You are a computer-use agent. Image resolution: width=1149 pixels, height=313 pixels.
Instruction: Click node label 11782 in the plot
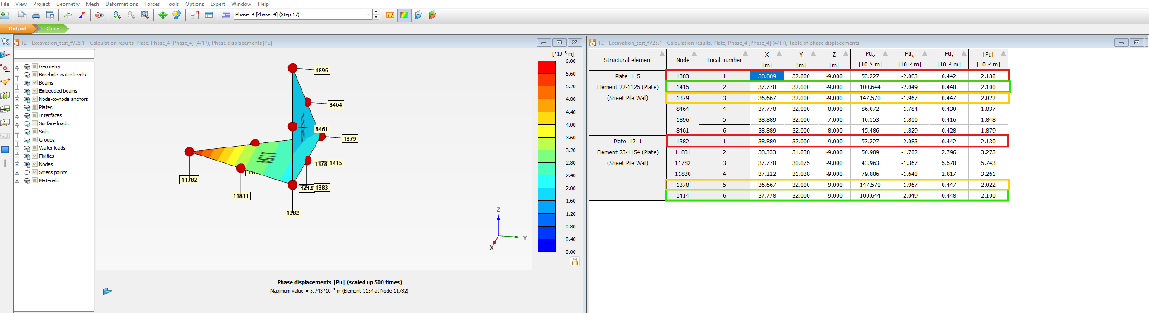pos(189,180)
